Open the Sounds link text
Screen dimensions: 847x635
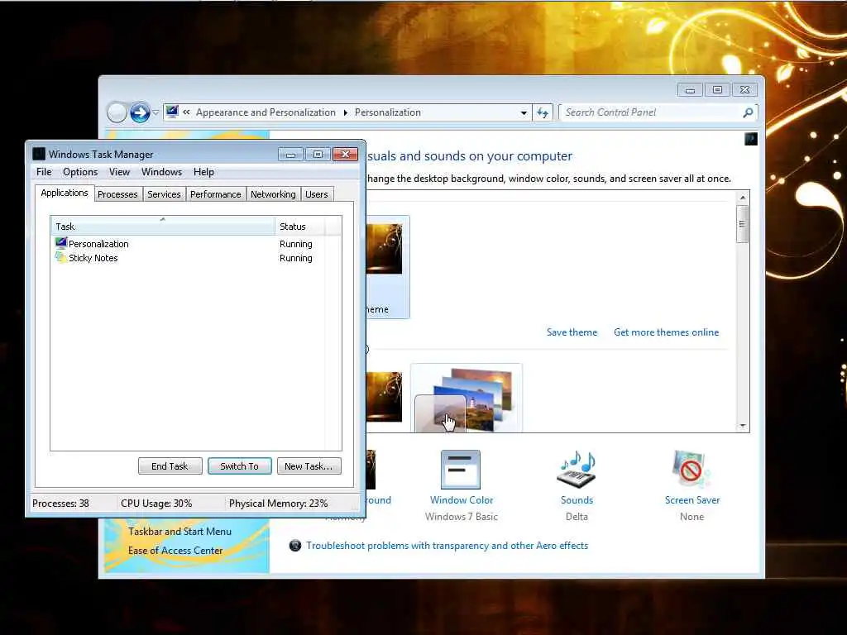pyautogui.click(x=577, y=500)
